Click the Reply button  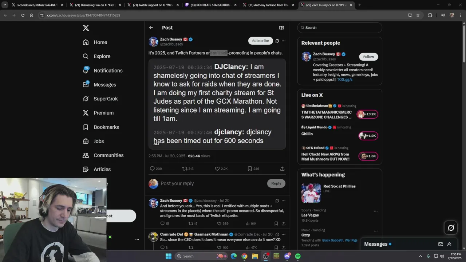pyautogui.click(x=276, y=183)
